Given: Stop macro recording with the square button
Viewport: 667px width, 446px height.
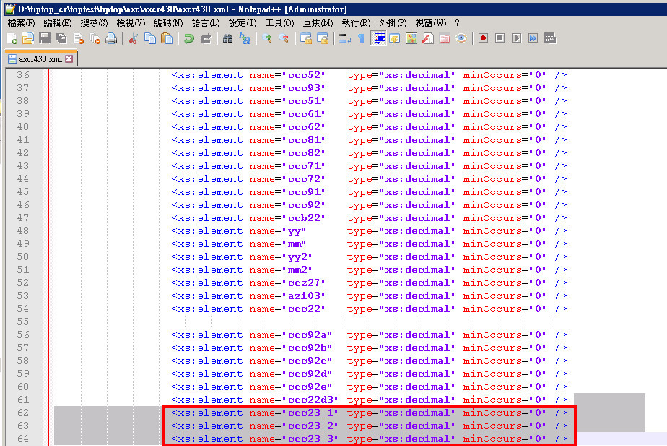Looking at the screenshot, I should [x=500, y=39].
